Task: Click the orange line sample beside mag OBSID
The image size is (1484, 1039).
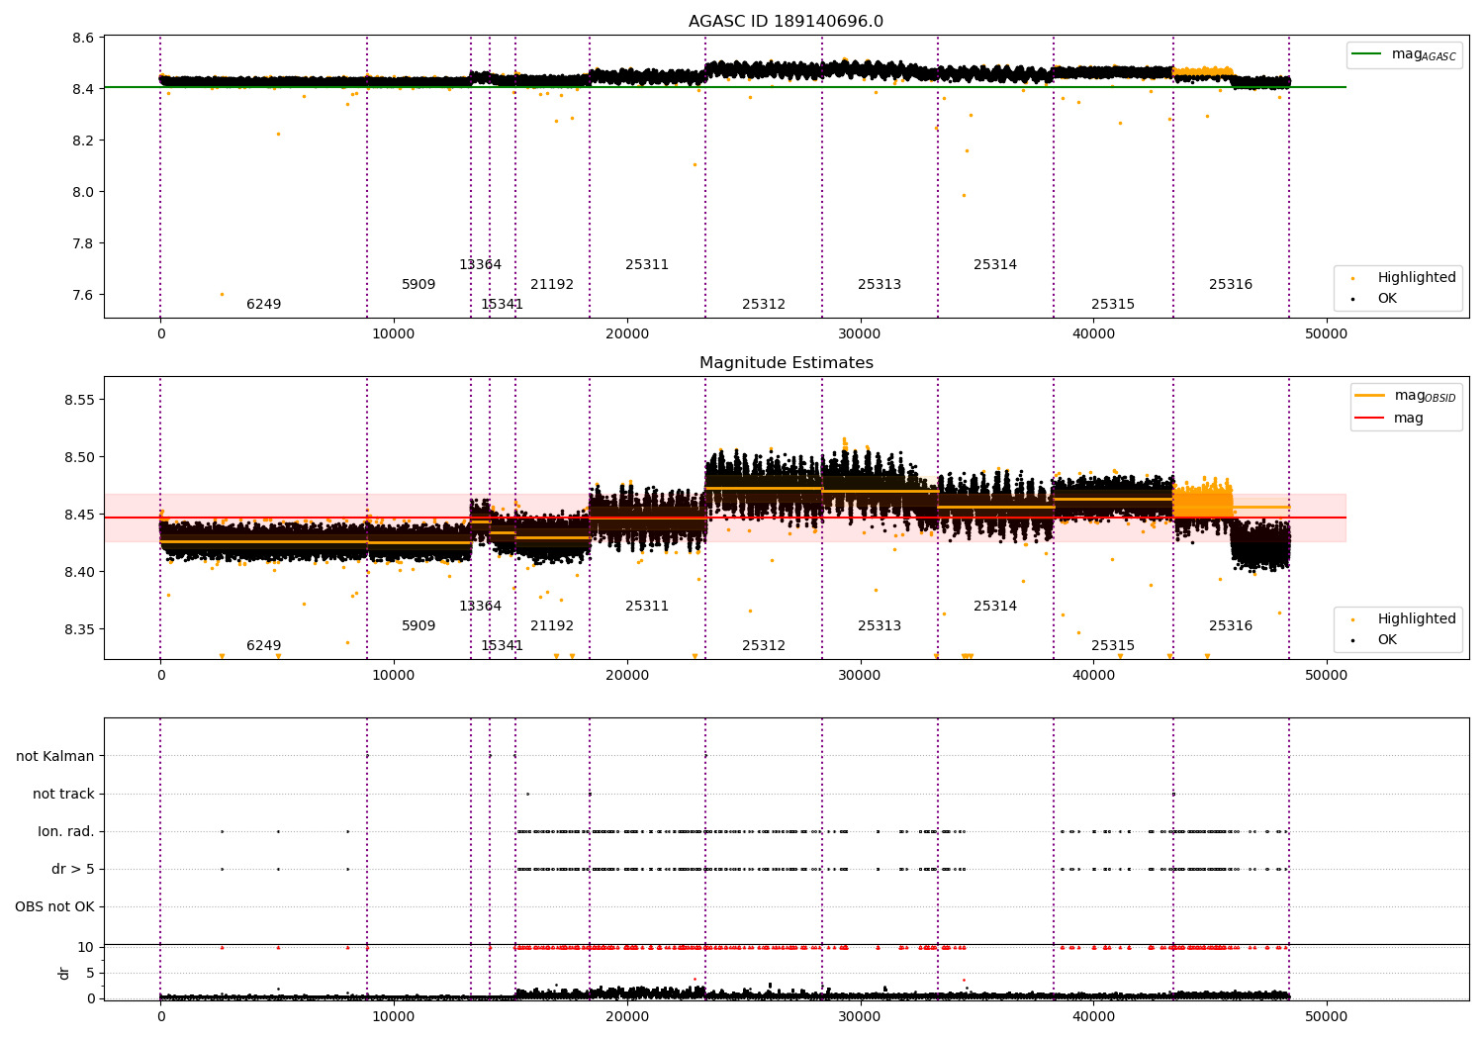Action: click(x=1369, y=396)
